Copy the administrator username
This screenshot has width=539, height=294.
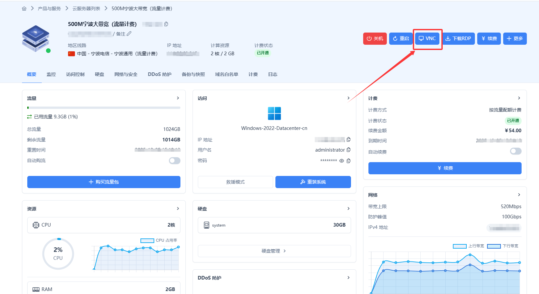pyautogui.click(x=349, y=150)
